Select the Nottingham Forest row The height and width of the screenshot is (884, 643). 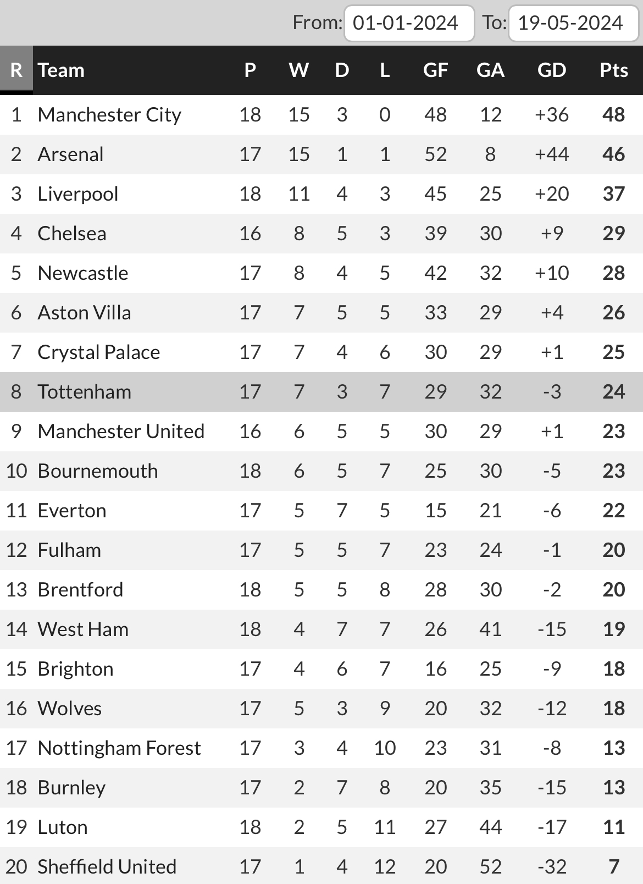321,748
